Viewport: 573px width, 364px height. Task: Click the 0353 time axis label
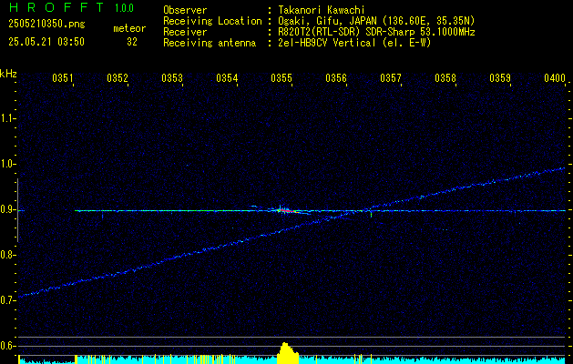click(x=172, y=77)
